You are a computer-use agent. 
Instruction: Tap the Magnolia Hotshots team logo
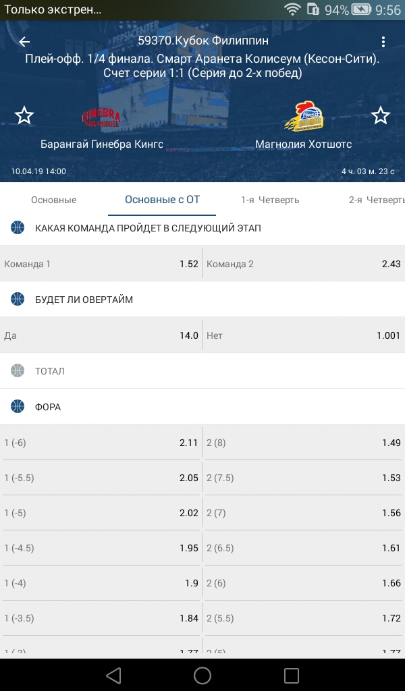tap(304, 117)
